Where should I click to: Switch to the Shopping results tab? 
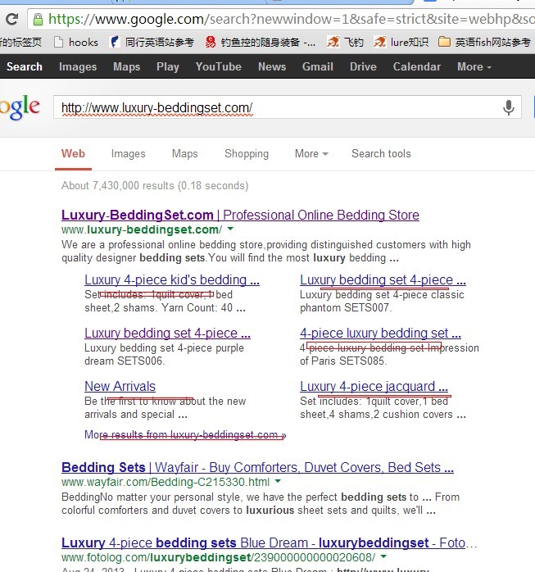247,153
